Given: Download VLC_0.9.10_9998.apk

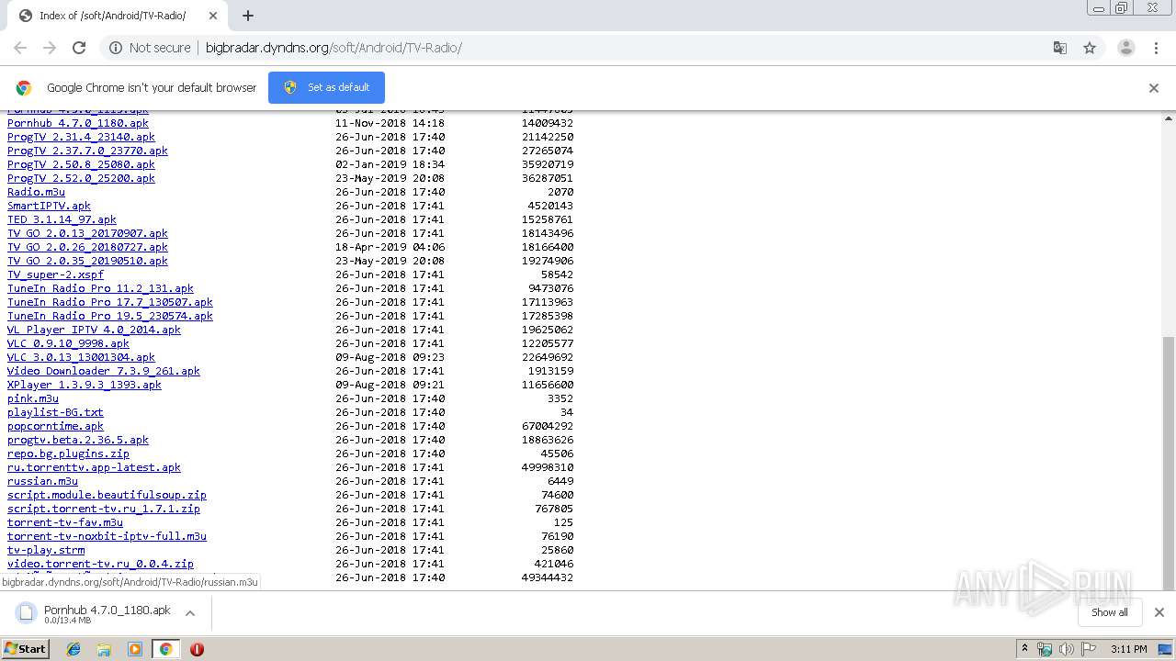Looking at the screenshot, I should [x=68, y=343].
